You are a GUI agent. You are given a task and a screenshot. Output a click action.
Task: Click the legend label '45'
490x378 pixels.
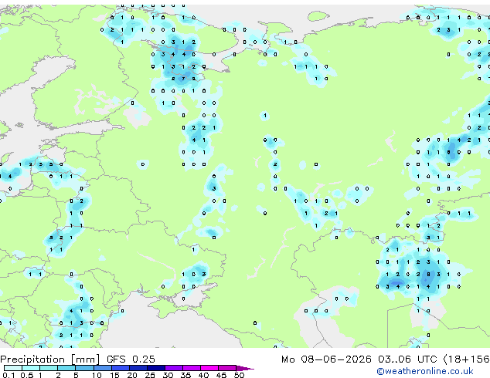click(221, 375)
